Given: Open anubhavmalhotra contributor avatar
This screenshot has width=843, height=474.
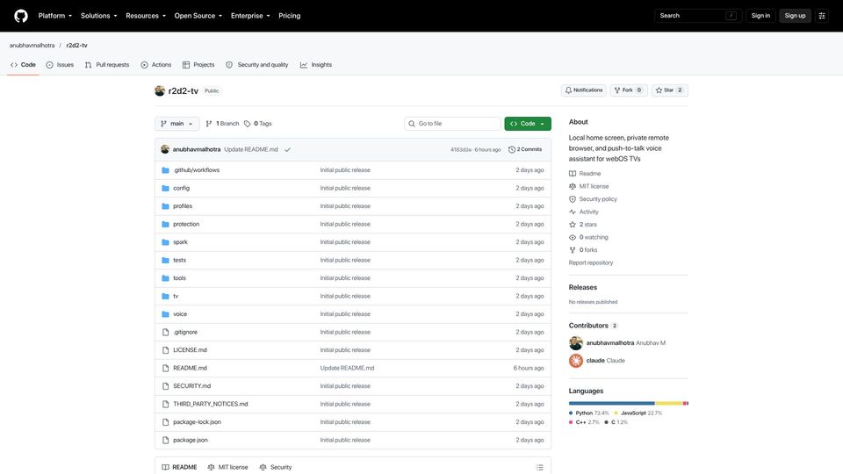Looking at the screenshot, I should pos(576,343).
